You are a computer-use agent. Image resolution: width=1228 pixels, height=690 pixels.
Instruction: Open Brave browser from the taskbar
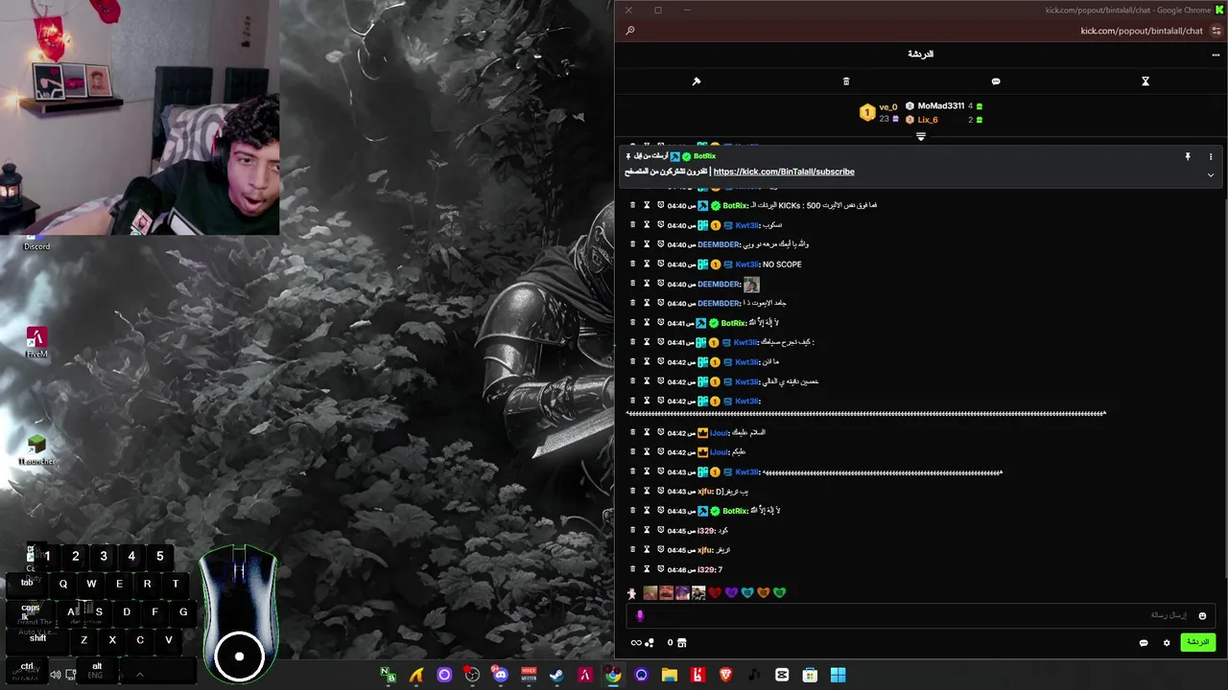pos(725,675)
